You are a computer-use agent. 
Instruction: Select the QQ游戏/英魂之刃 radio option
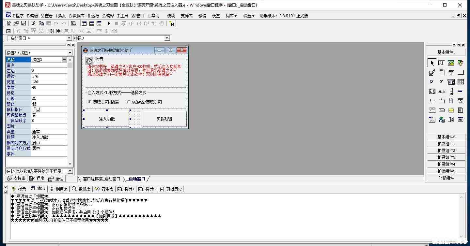click(144, 102)
